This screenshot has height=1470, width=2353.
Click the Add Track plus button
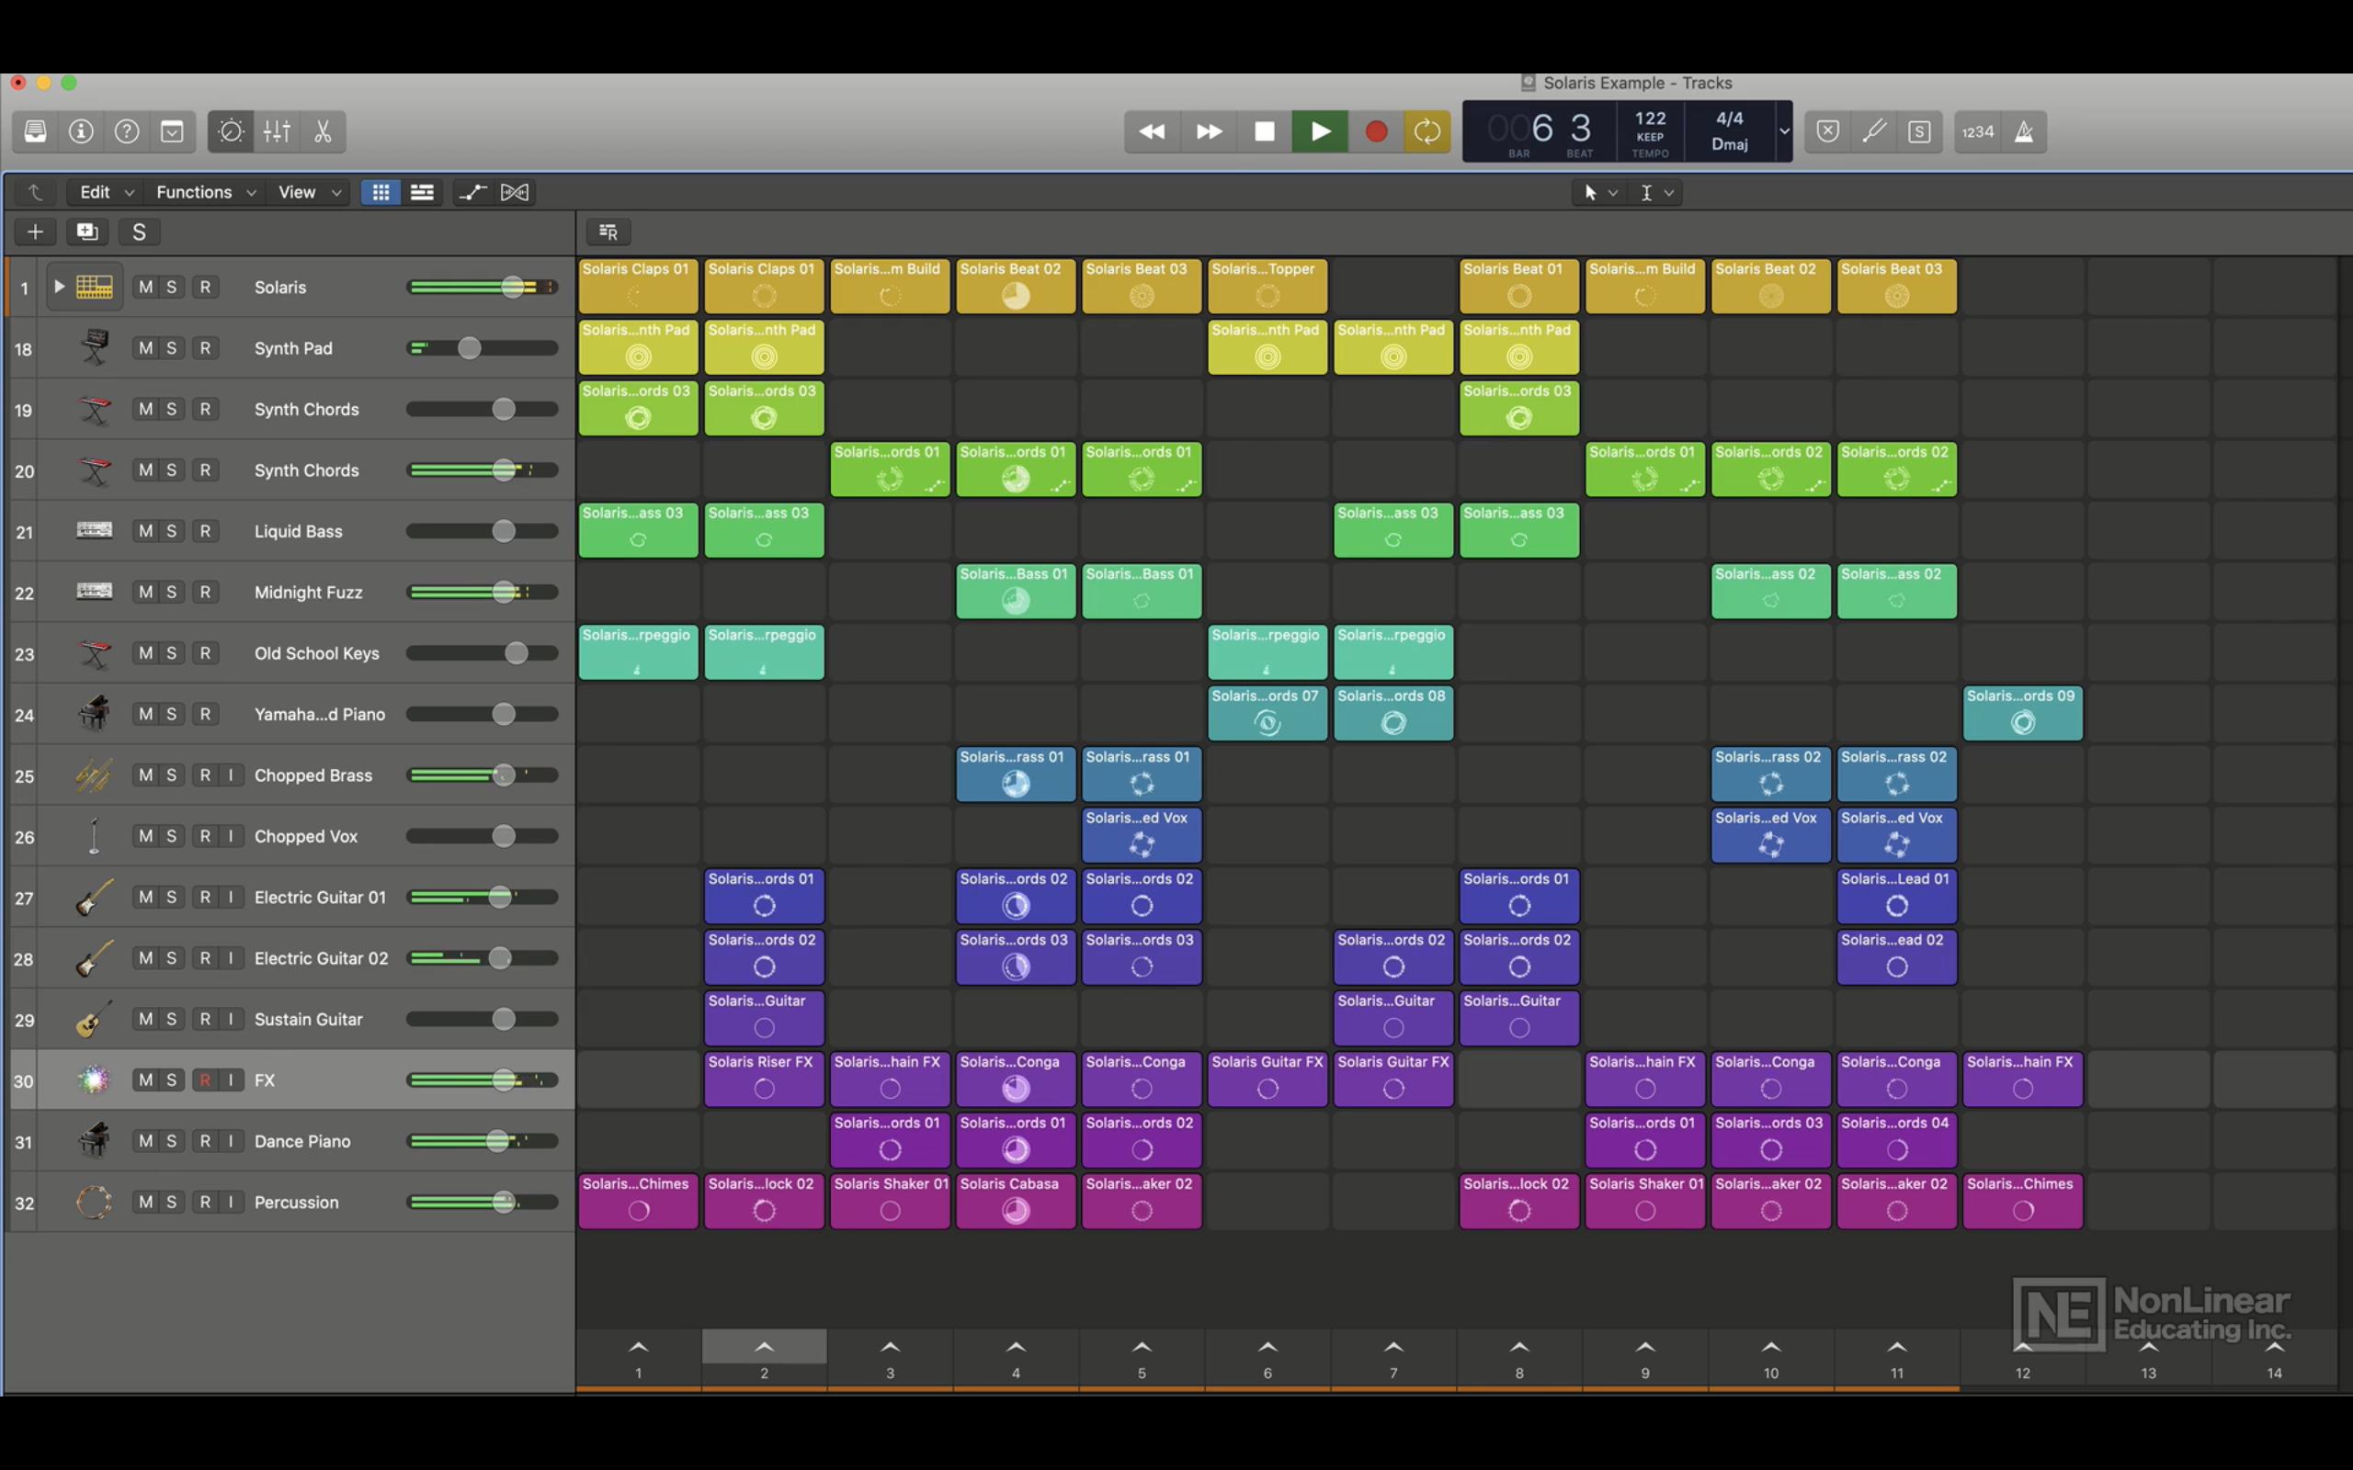[35, 232]
